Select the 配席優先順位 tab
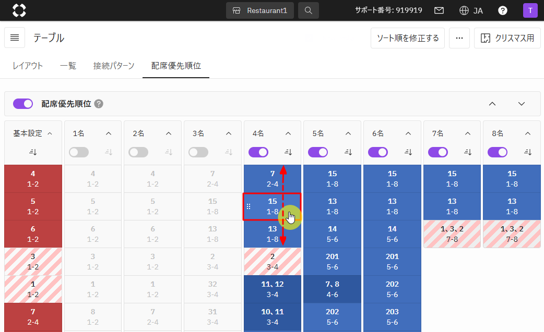 [x=176, y=66]
